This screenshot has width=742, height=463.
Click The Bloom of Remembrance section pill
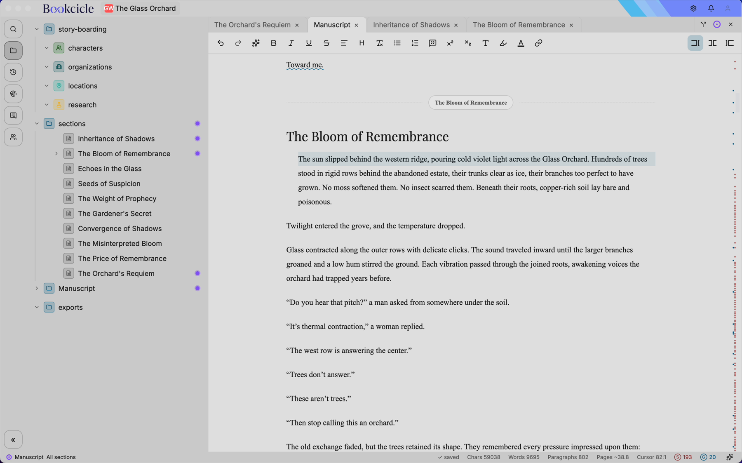(x=471, y=103)
